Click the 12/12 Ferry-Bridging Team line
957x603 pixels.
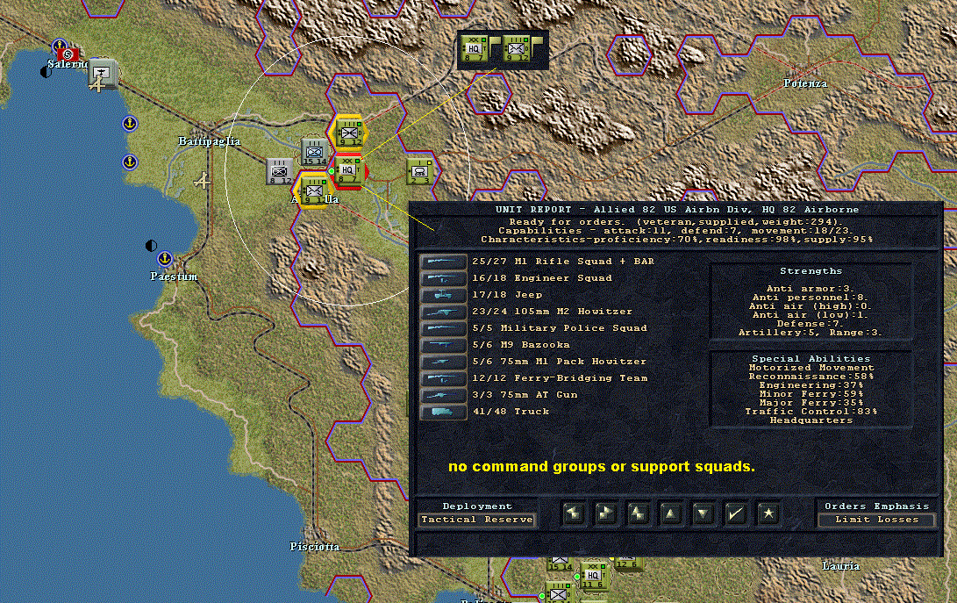[x=560, y=378]
